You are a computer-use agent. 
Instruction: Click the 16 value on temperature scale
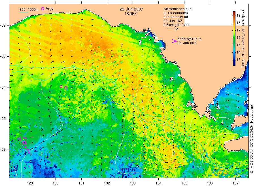(x=238, y=38)
